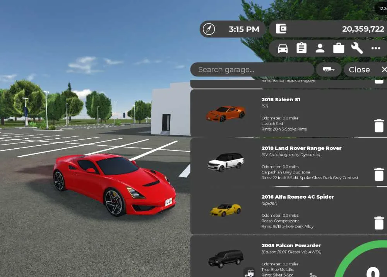This screenshot has height=277, width=387.
Task: Click the trash icon for the Land Rover Range Rover
Action: coord(379,174)
